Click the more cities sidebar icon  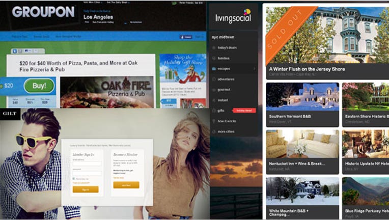pos(214,132)
